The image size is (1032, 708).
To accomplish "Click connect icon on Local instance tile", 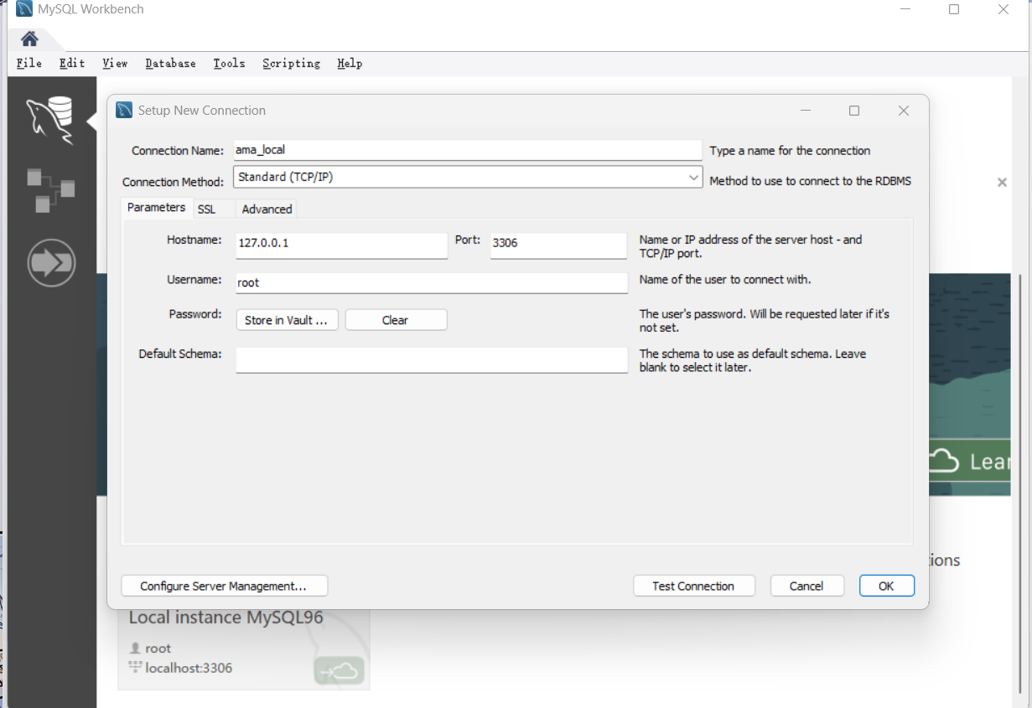I will 340,670.
